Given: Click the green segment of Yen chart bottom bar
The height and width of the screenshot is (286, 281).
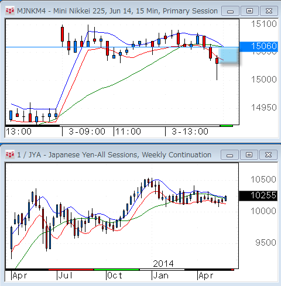Looking at the screenshot, I should click(116, 270).
